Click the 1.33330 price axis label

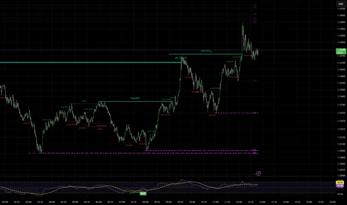coord(341,113)
